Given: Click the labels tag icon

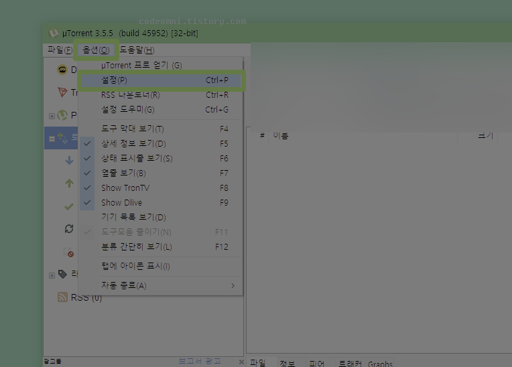Looking at the screenshot, I should point(63,274).
